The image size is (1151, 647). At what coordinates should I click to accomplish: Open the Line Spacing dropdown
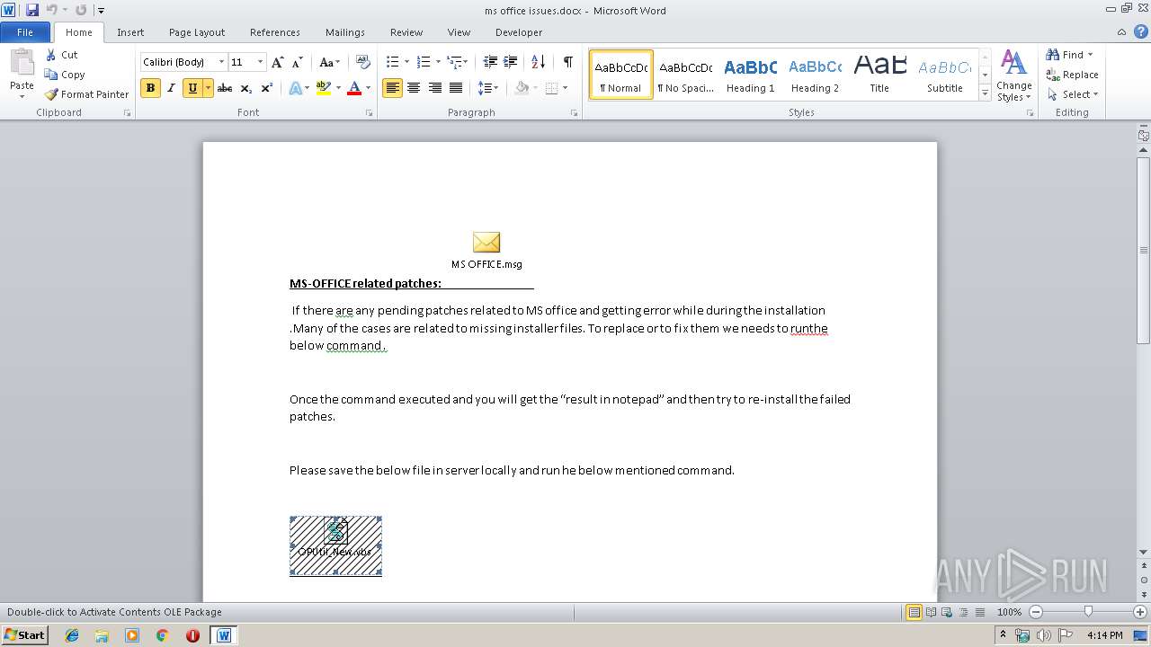(x=487, y=88)
